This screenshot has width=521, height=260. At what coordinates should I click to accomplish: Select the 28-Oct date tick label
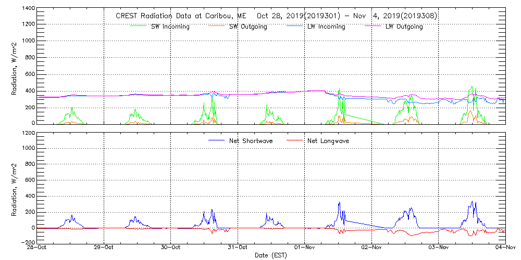tap(38, 248)
